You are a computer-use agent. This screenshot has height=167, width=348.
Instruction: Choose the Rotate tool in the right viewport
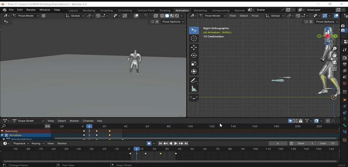click(x=194, y=55)
